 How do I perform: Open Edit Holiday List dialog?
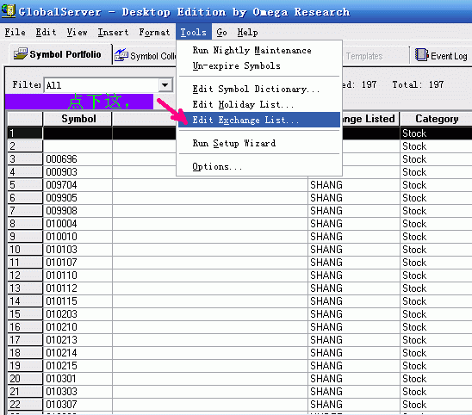click(259, 104)
